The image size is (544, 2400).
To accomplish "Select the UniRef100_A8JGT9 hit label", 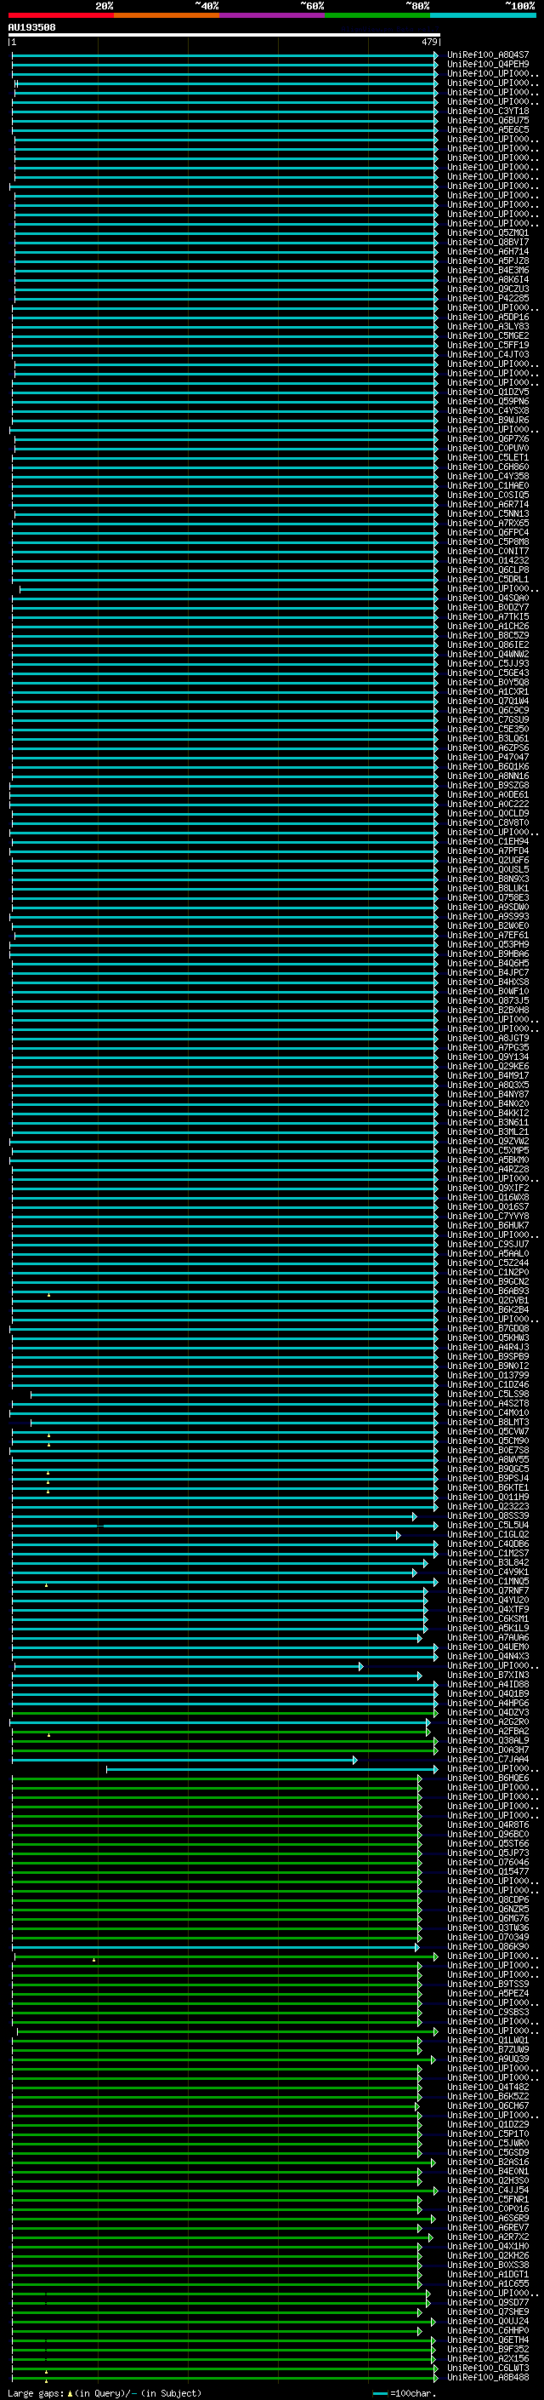I will pos(488,1038).
